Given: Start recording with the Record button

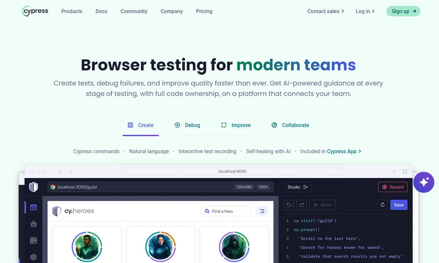Looking at the screenshot, I should pos(392,187).
